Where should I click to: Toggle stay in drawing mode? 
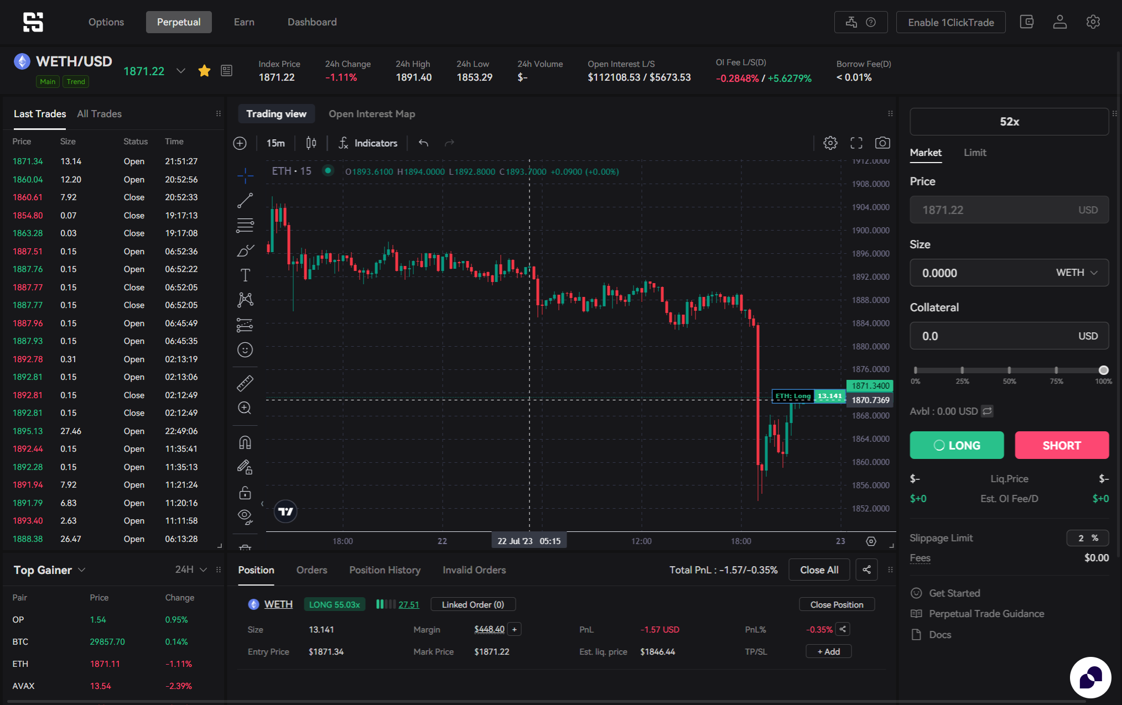245,467
